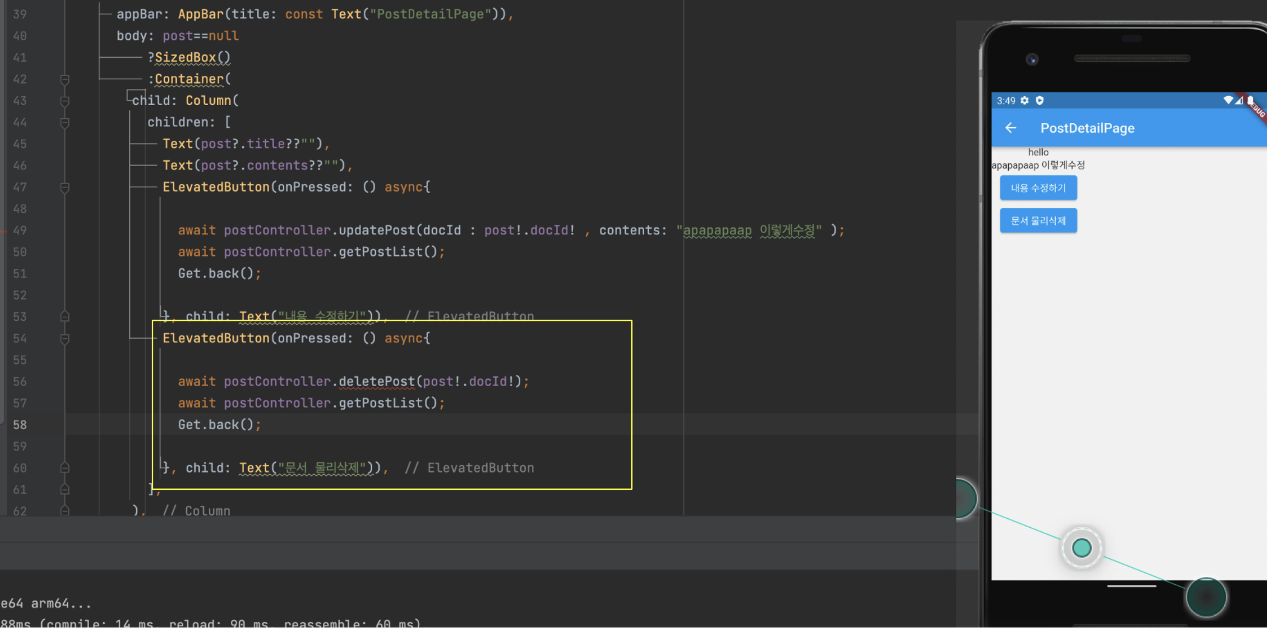Click the teal touch indicator circle on emulator

click(x=1081, y=547)
